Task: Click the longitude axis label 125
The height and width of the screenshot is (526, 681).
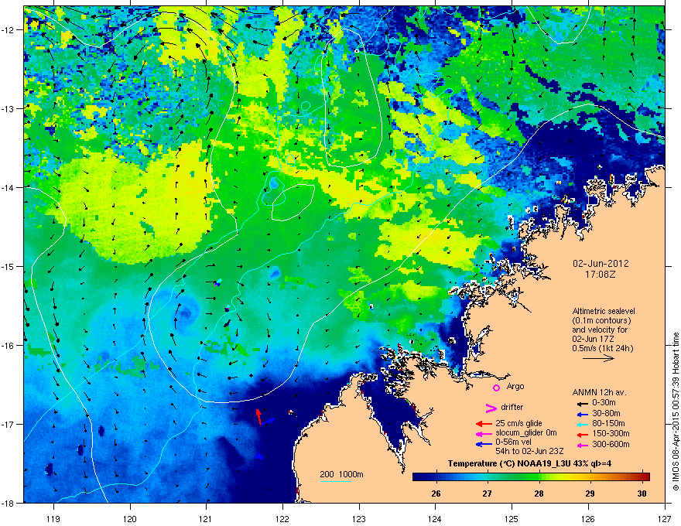Action: click(512, 519)
